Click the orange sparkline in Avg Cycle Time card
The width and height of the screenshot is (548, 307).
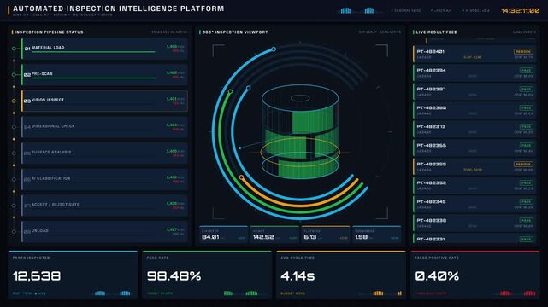pos(381,293)
